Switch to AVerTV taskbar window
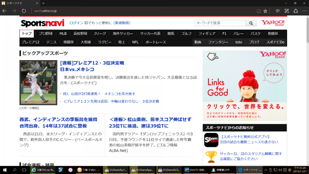This screenshot has width=309, height=174. (195, 170)
